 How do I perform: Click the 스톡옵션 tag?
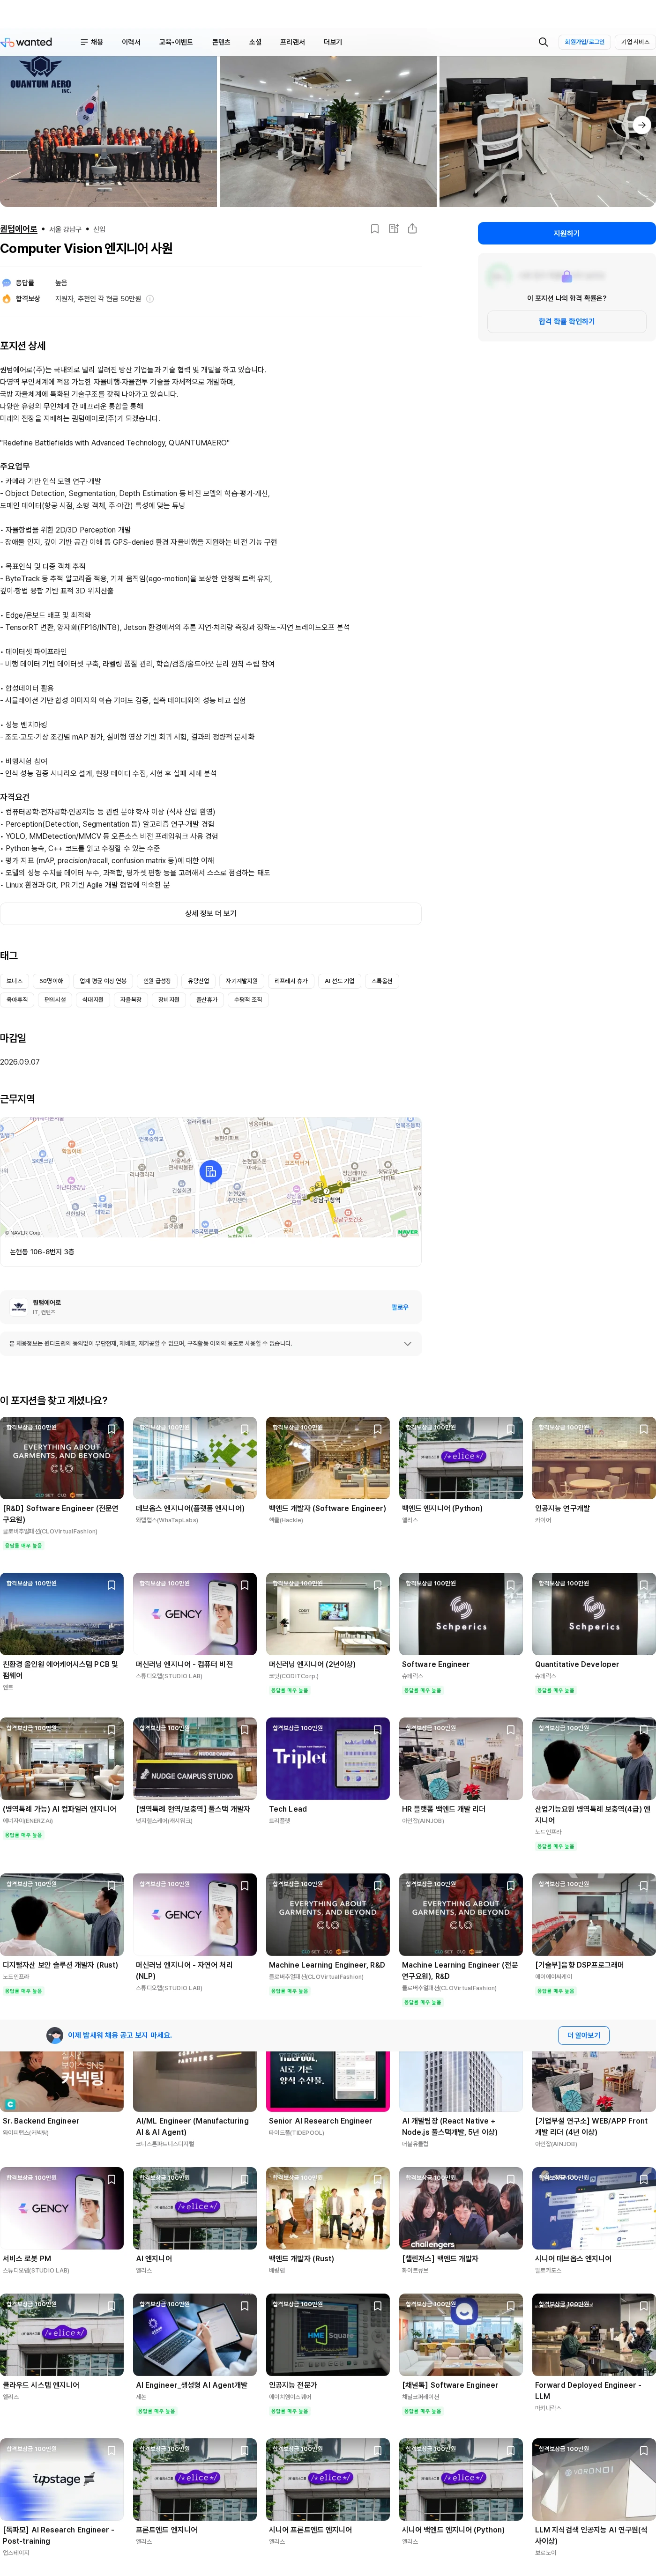pyautogui.click(x=382, y=981)
